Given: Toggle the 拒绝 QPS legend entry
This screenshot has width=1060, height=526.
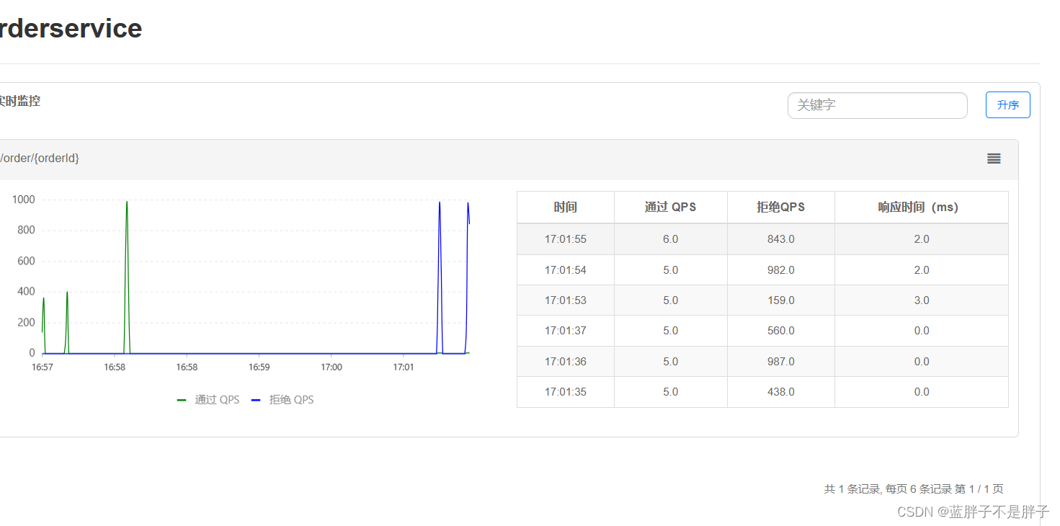Looking at the screenshot, I should [x=282, y=400].
